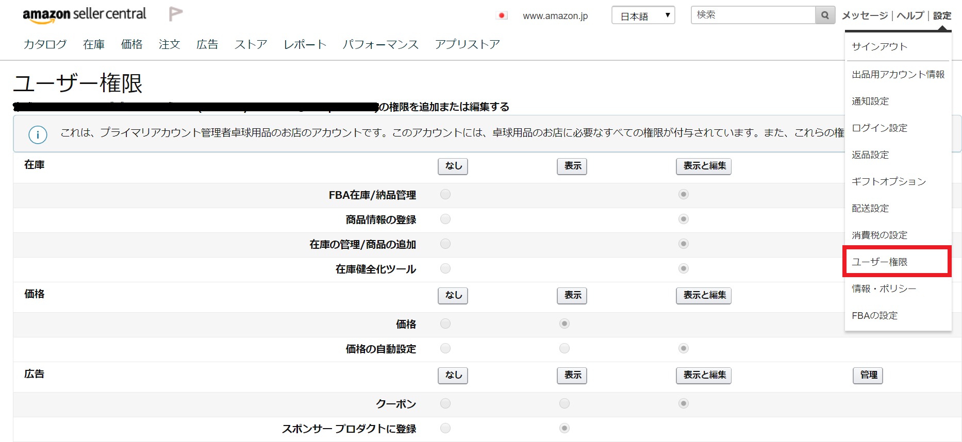Click the Amazon Seller Central logo

point(85,15)
